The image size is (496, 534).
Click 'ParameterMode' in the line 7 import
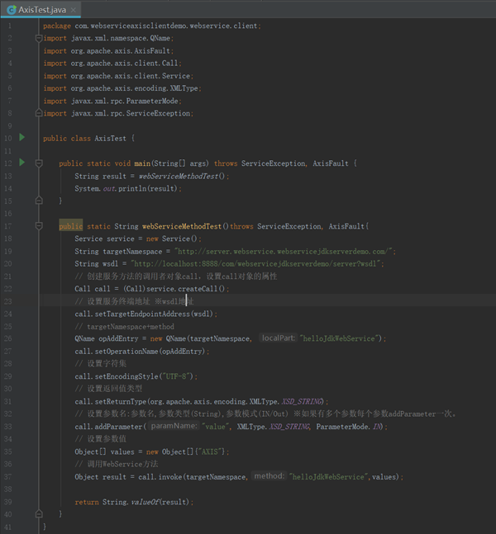152,102
